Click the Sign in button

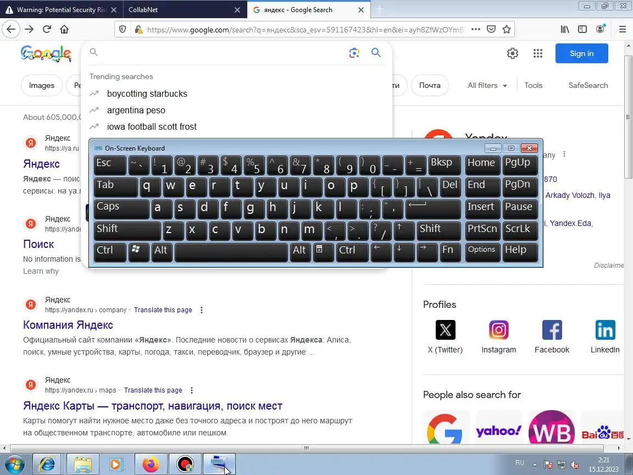581,53
